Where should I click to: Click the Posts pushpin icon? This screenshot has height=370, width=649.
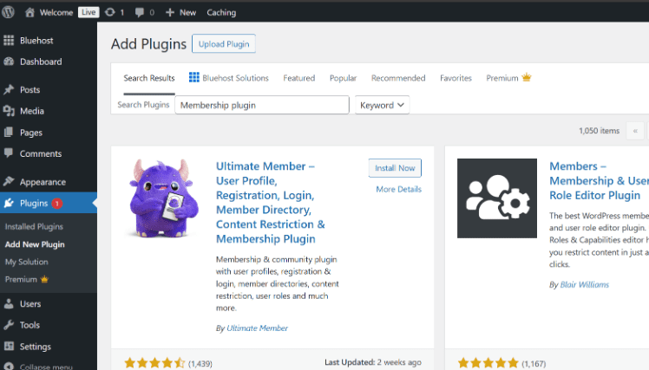click(9, 90)
